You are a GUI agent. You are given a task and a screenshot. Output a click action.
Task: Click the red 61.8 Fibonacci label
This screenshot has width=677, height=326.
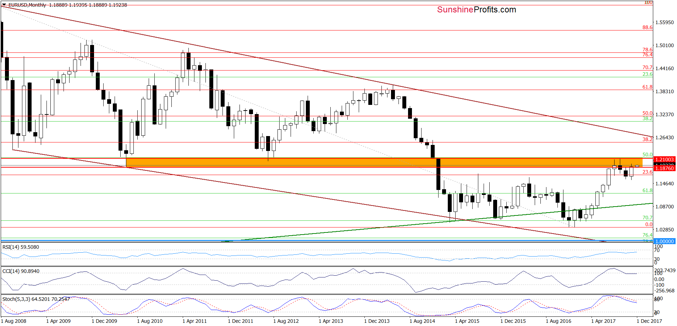[x=647, y=87]
